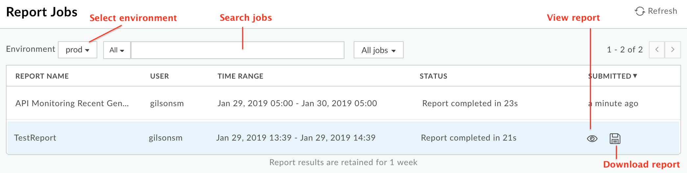Go to the previous page of jobs

[657, 50]
